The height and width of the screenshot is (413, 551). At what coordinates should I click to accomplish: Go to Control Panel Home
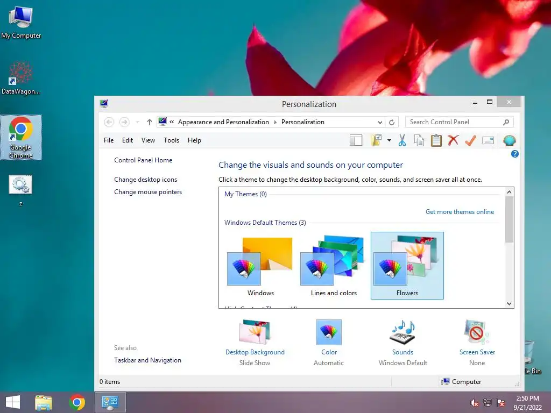coord(143,160)
